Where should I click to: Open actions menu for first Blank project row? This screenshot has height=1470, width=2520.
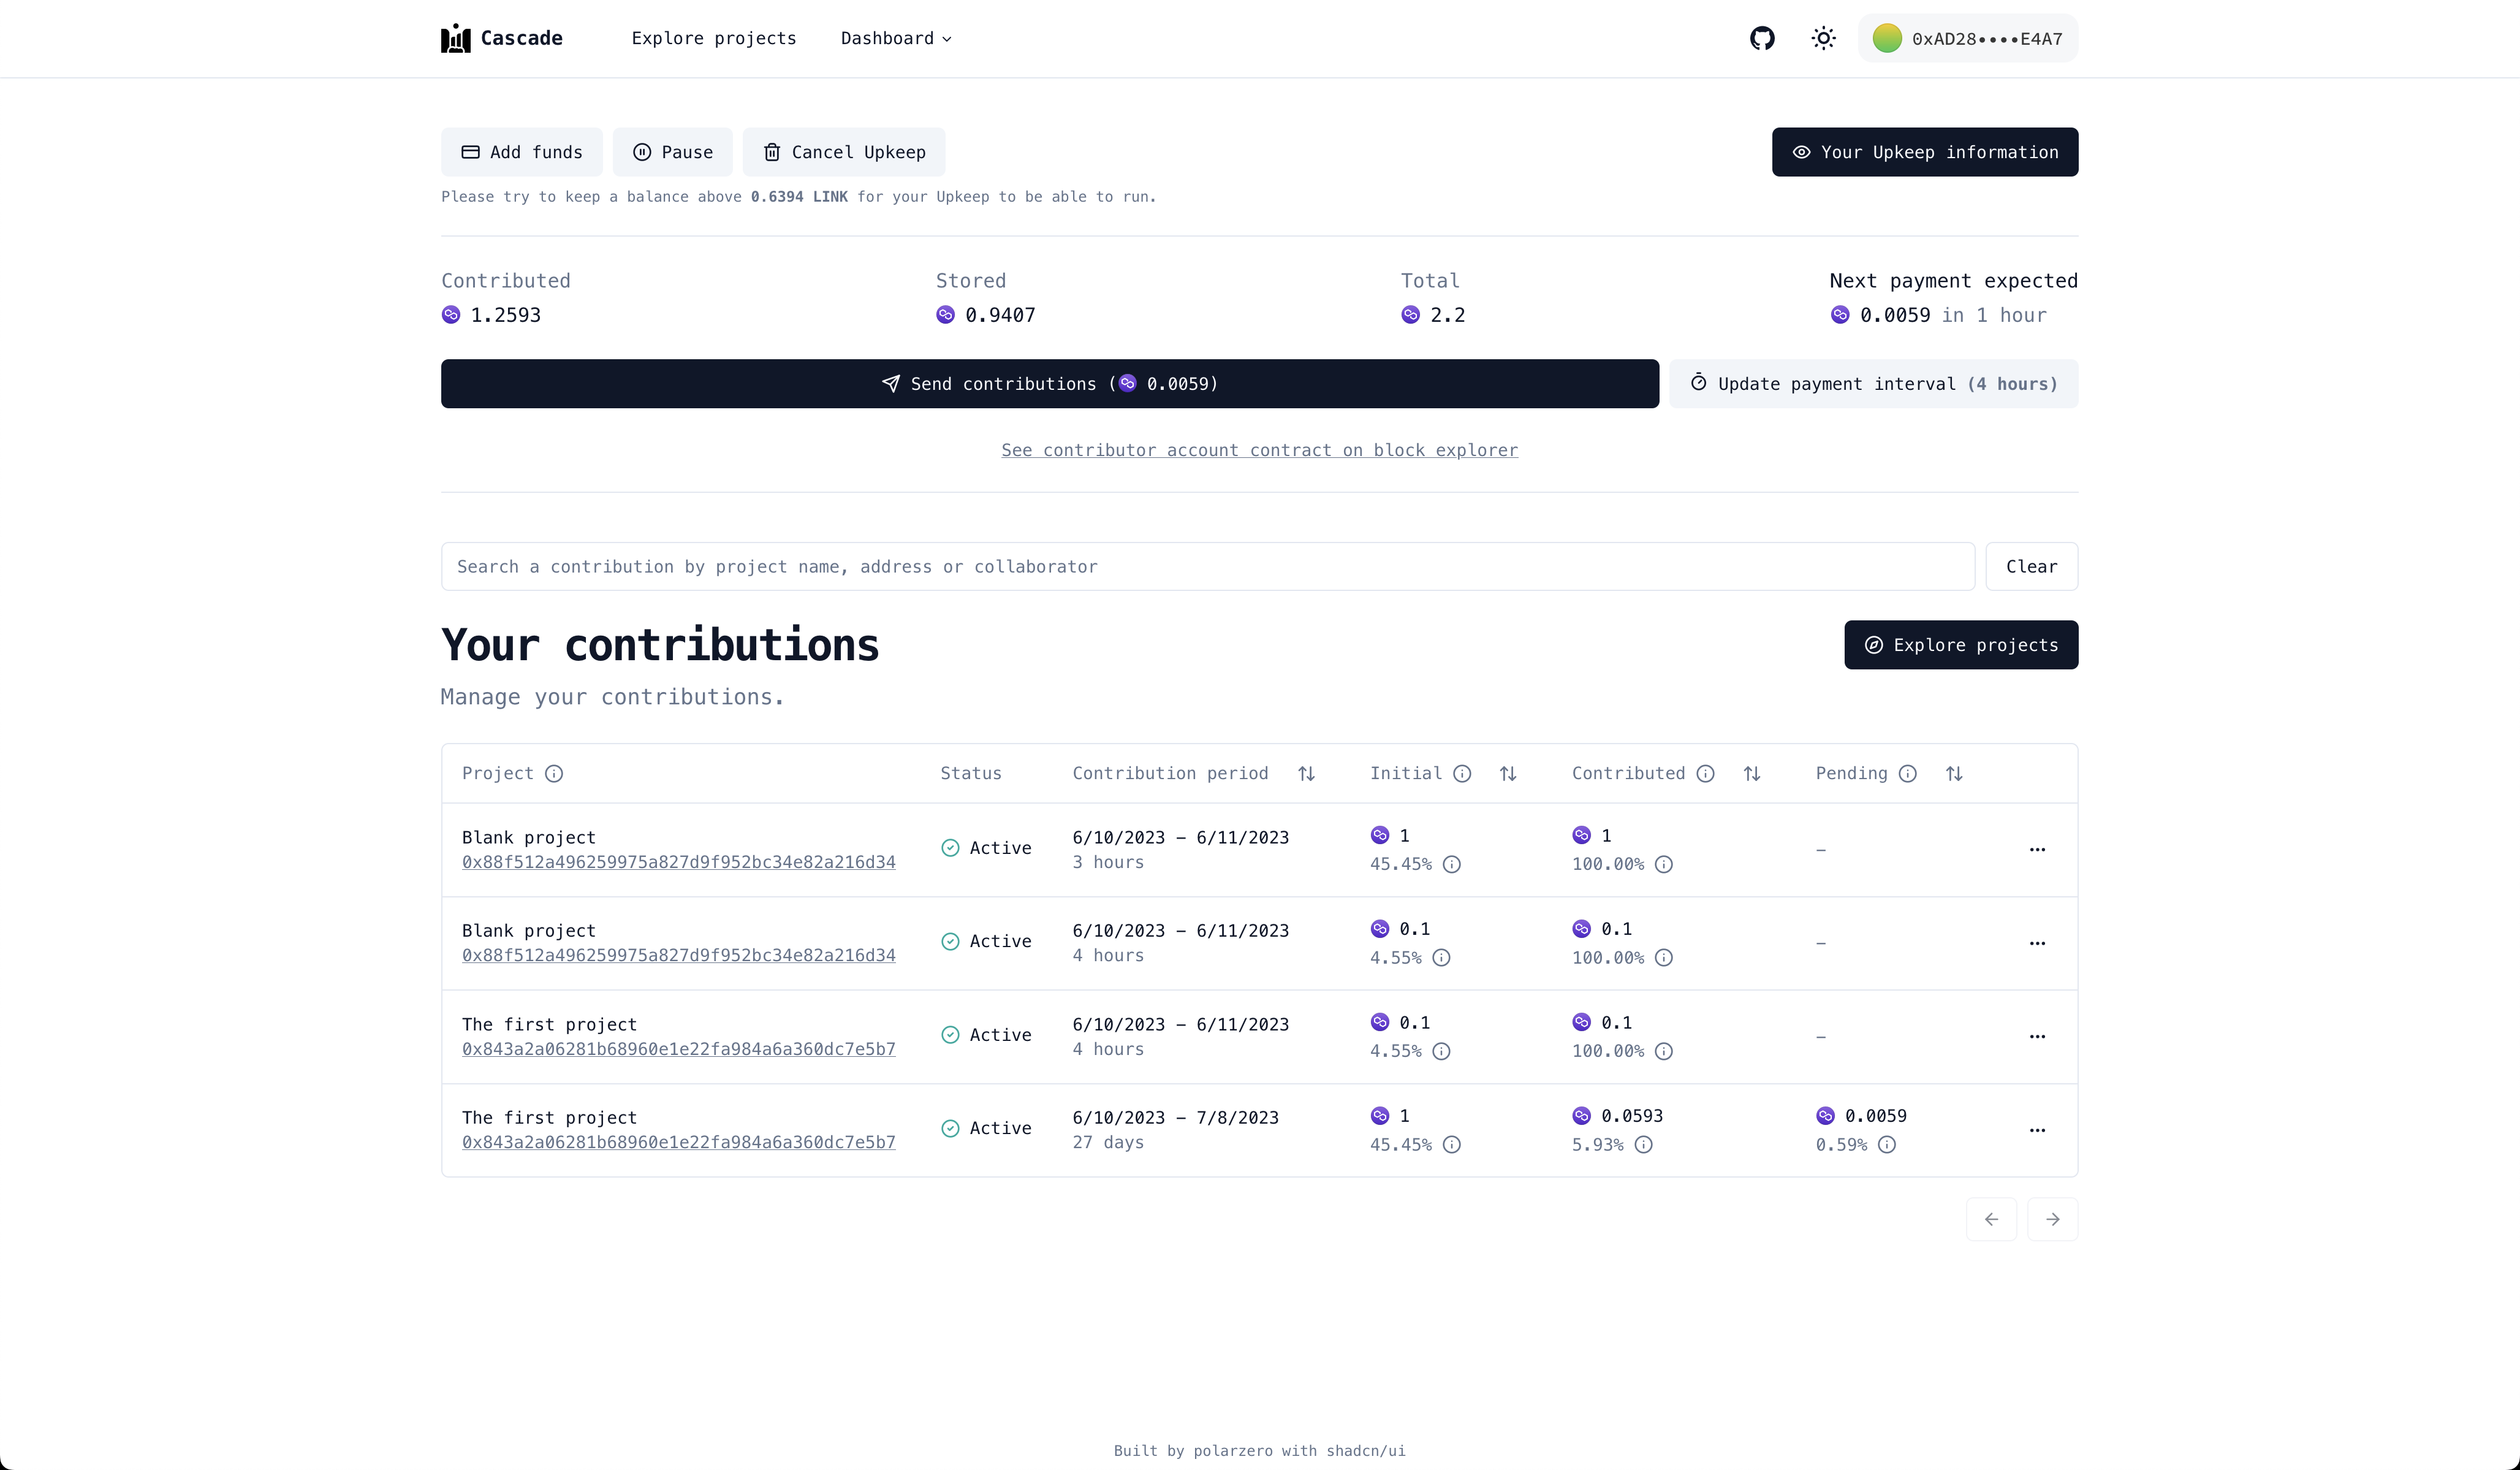(2037, 849)
